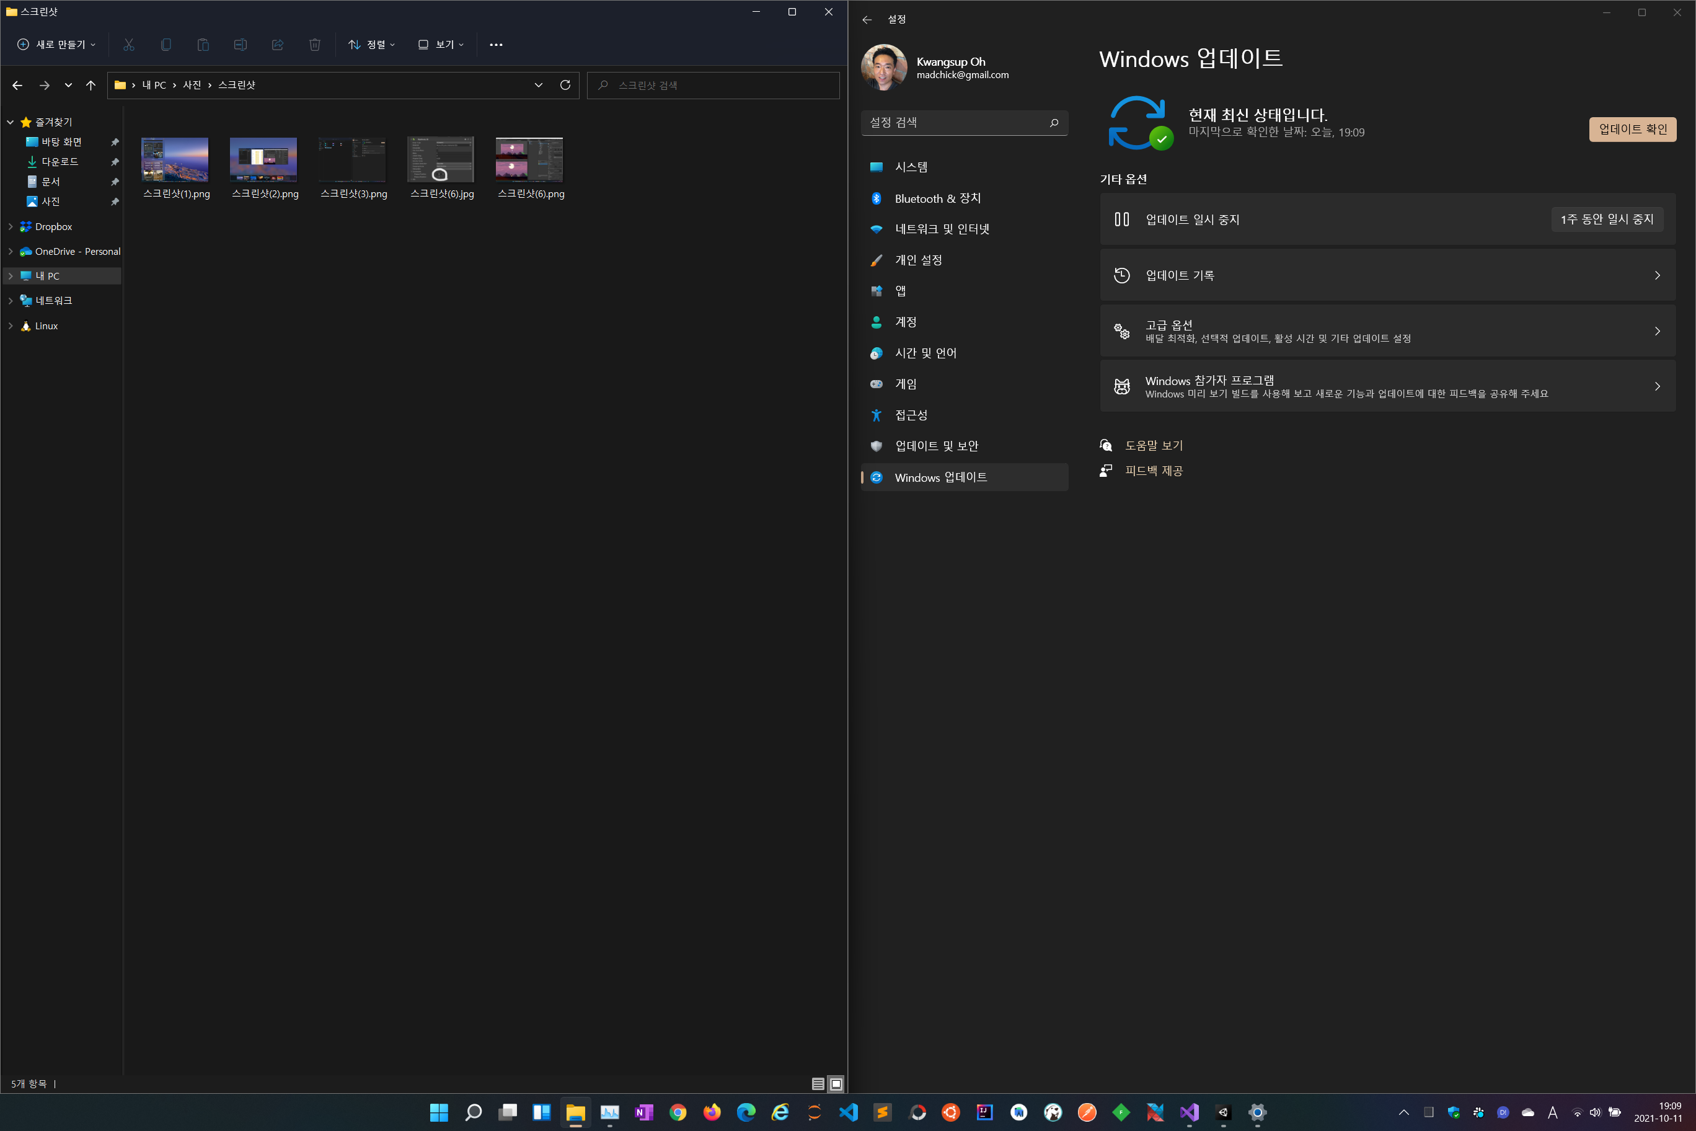Click the Rename icon in Explorer toolbar
1696x1131 pixels.
(x=240, y=45)
